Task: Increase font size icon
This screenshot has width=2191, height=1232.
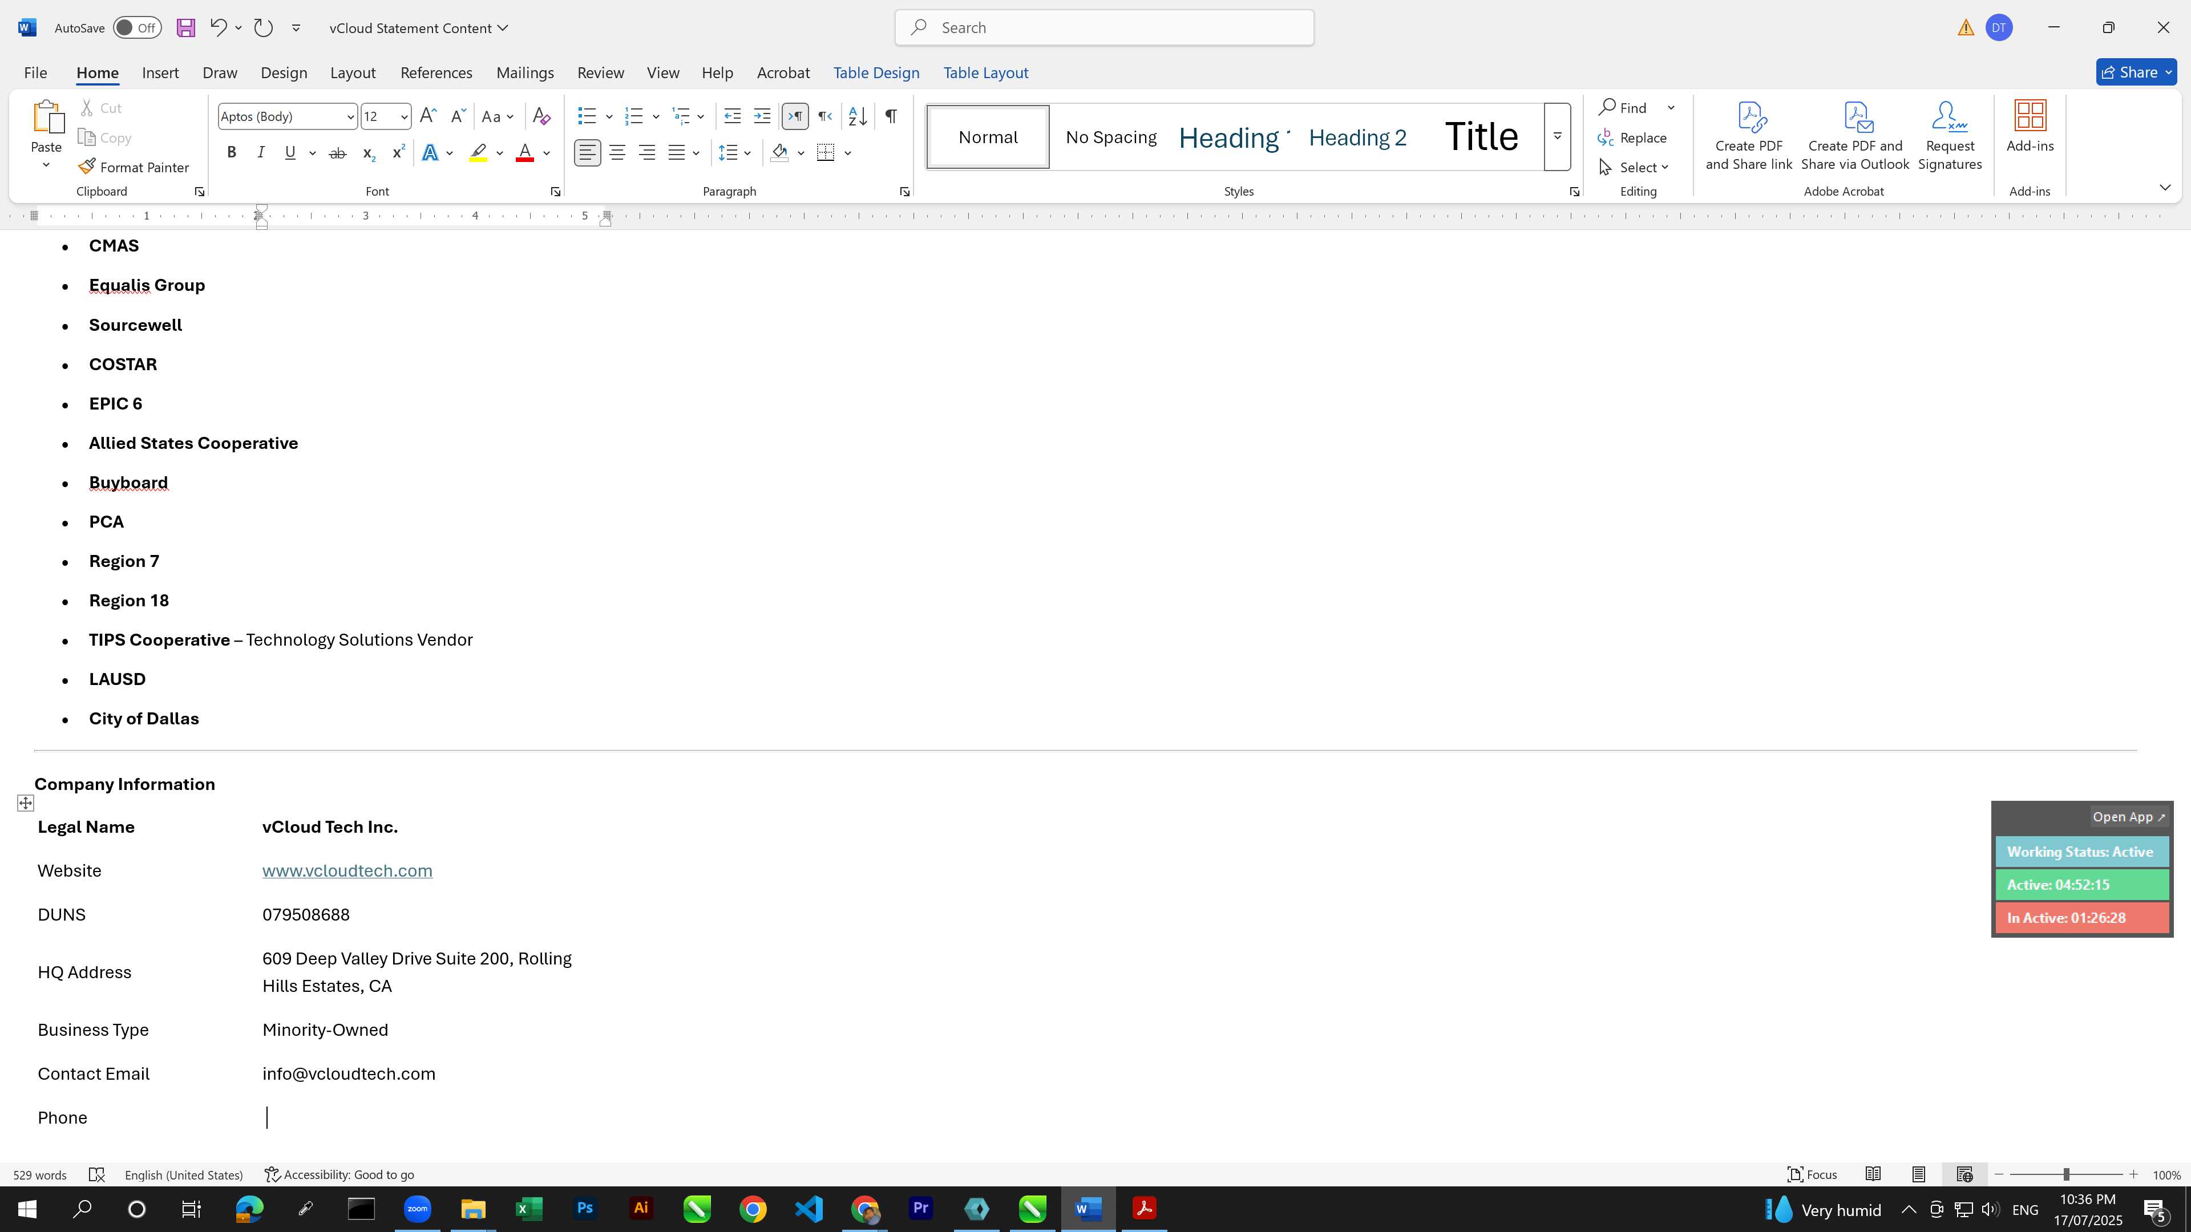Action: (x=428, y=116)
